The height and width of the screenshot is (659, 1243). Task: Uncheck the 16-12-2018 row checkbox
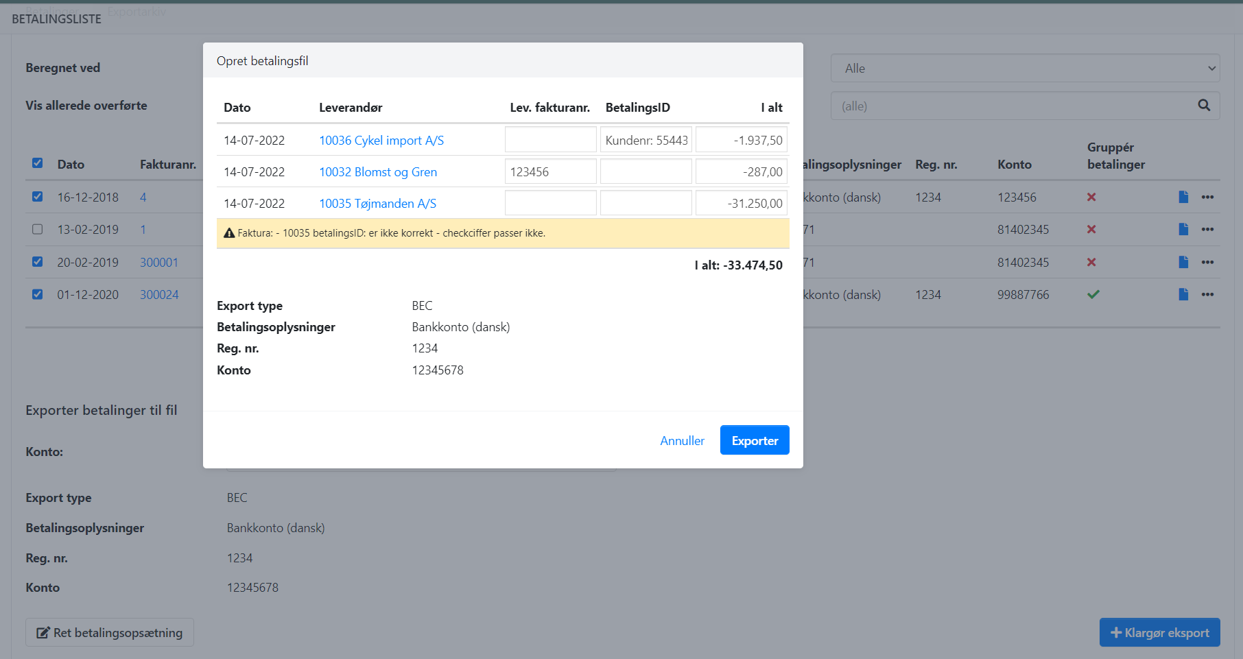point(38,197)
